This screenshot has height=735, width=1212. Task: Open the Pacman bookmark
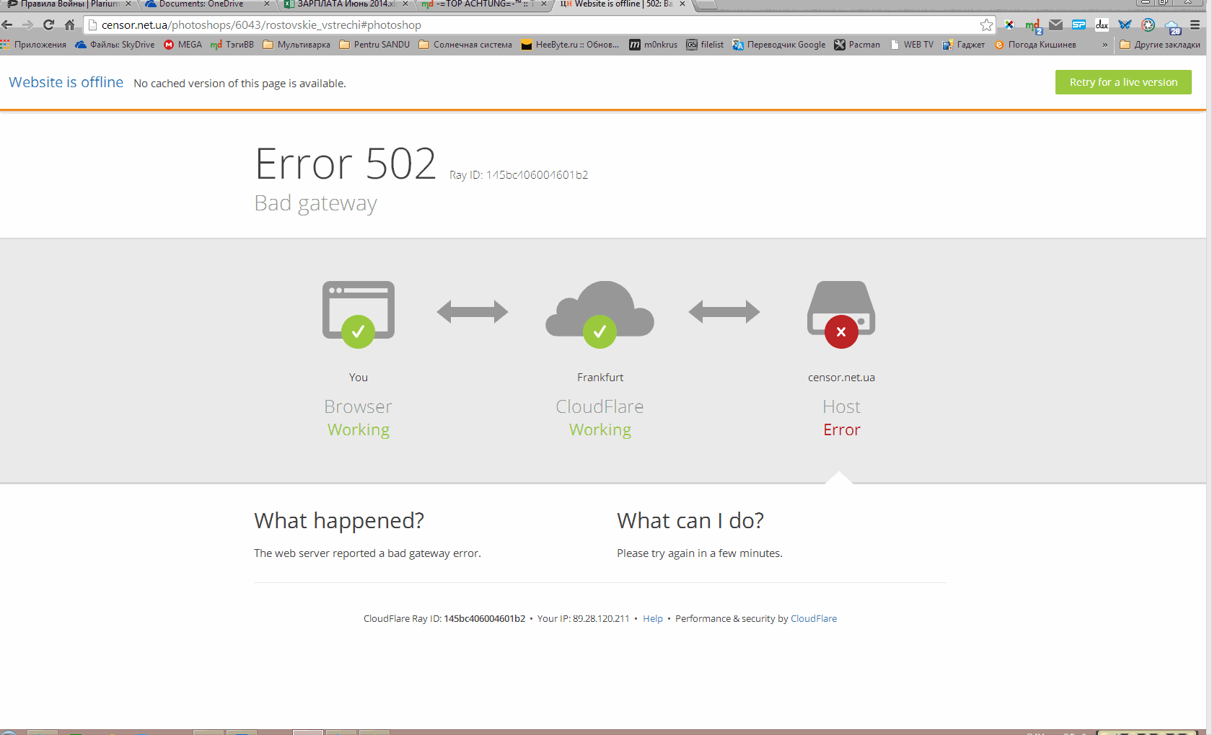[x=857, y=45]
